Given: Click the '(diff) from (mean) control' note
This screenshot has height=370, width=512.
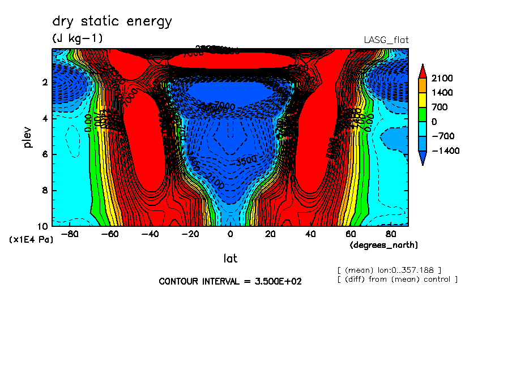Looking at the screenshot, I should click(396, 279).
